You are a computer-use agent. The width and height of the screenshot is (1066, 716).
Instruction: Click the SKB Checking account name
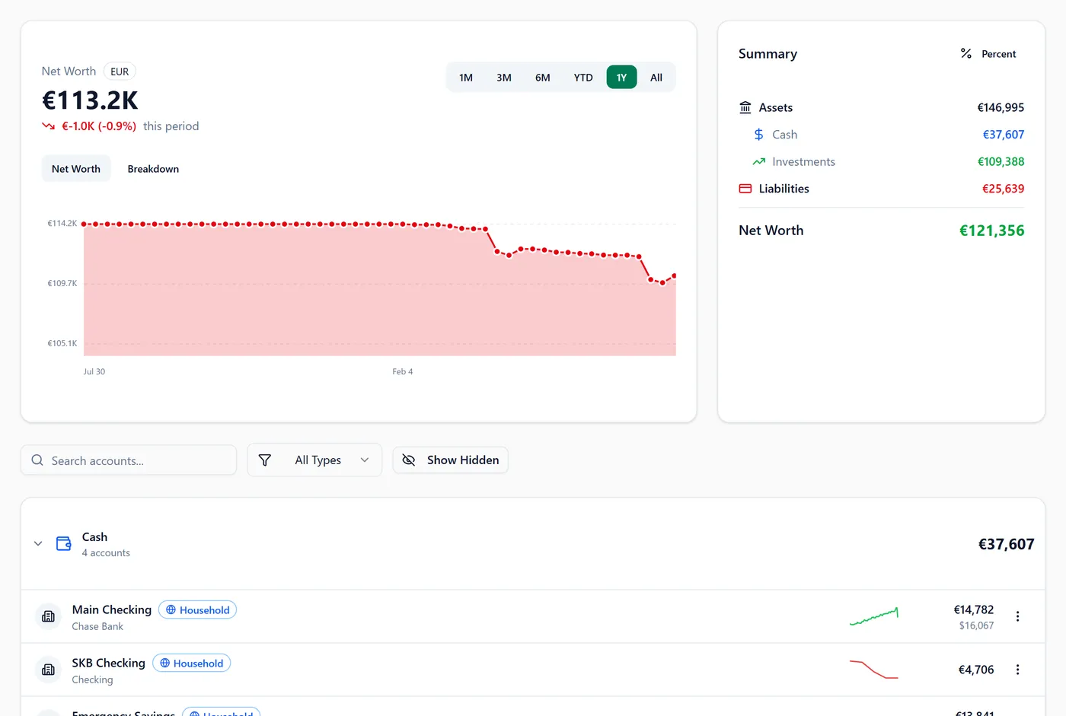click(x=109, y=663)
